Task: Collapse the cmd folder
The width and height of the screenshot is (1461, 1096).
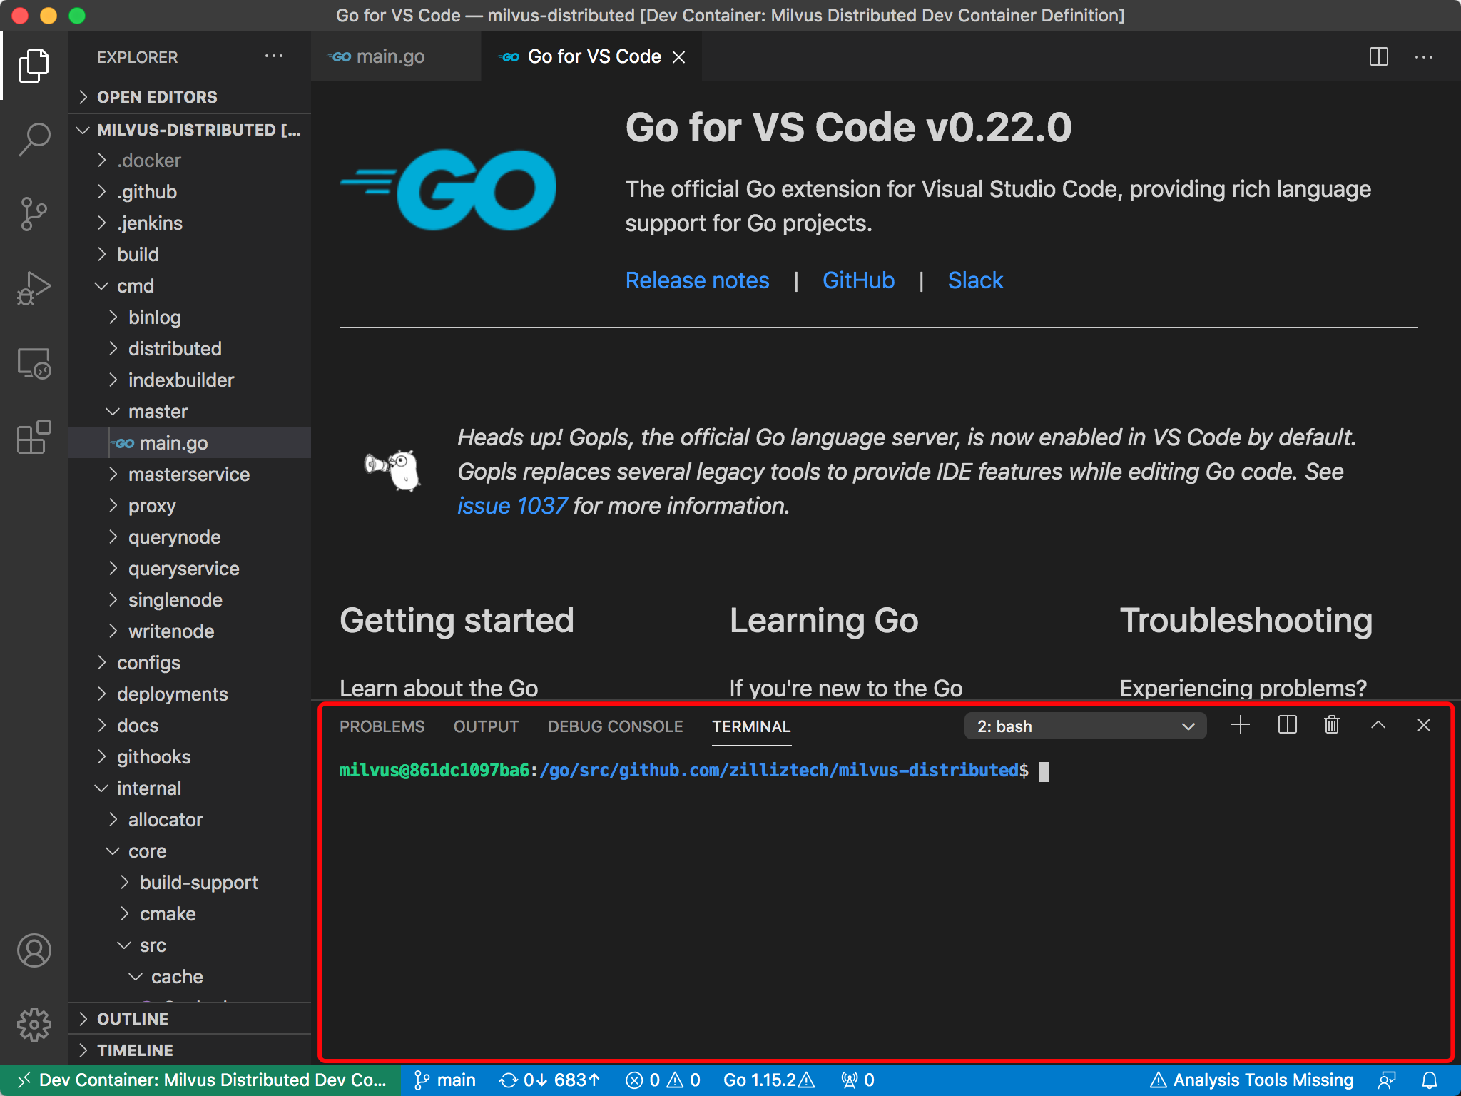Action: (135, 286)
